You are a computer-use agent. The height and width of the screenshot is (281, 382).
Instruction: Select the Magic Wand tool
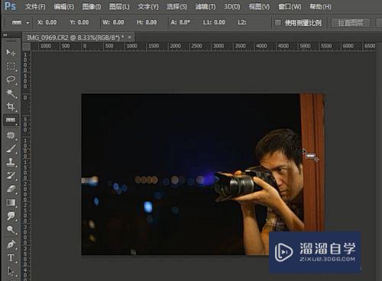(x=11, y=93)
